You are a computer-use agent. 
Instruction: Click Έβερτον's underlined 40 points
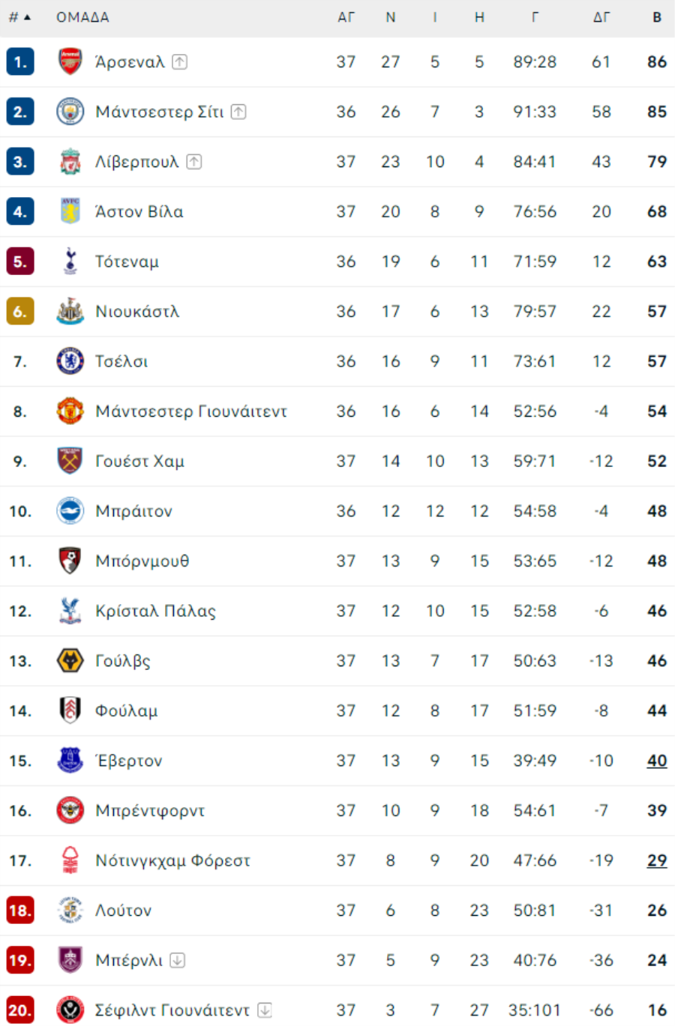point(657,761)
